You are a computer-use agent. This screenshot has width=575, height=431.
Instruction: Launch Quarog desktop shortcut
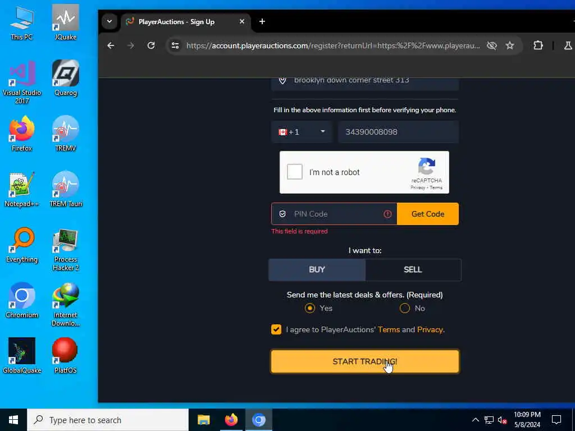pos(65,77)
